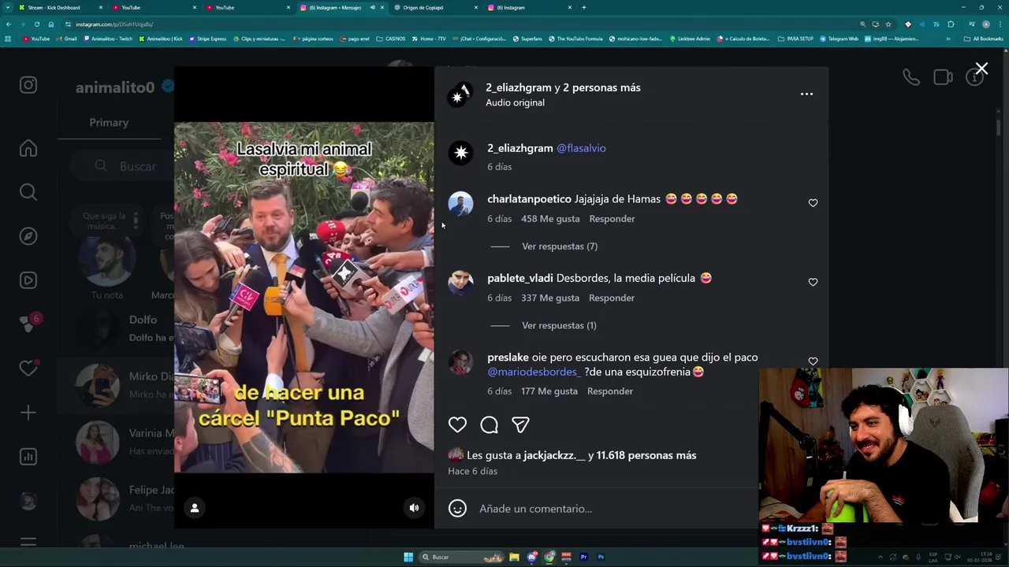Switch to the 'Stream - Kick Dashboard' browser tab
The height and width of the screenshot is (567, 1009).
pyautogui.click(x=59, y=8)
